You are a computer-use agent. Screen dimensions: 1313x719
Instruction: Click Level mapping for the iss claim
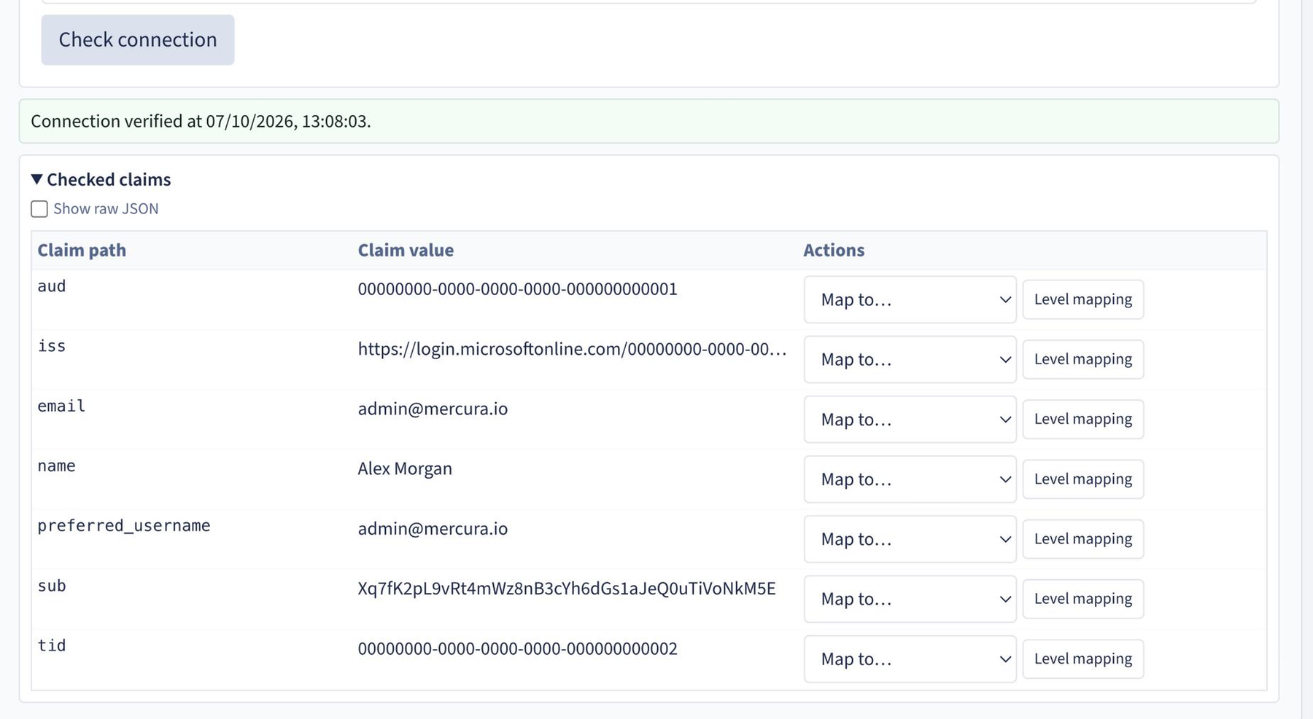pyautogui.click(x=1082, y=359)
